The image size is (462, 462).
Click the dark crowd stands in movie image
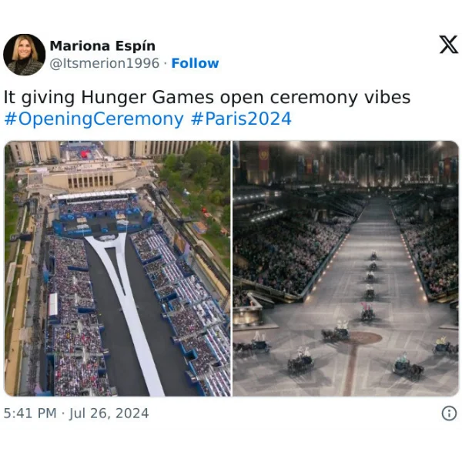point(292,253)
